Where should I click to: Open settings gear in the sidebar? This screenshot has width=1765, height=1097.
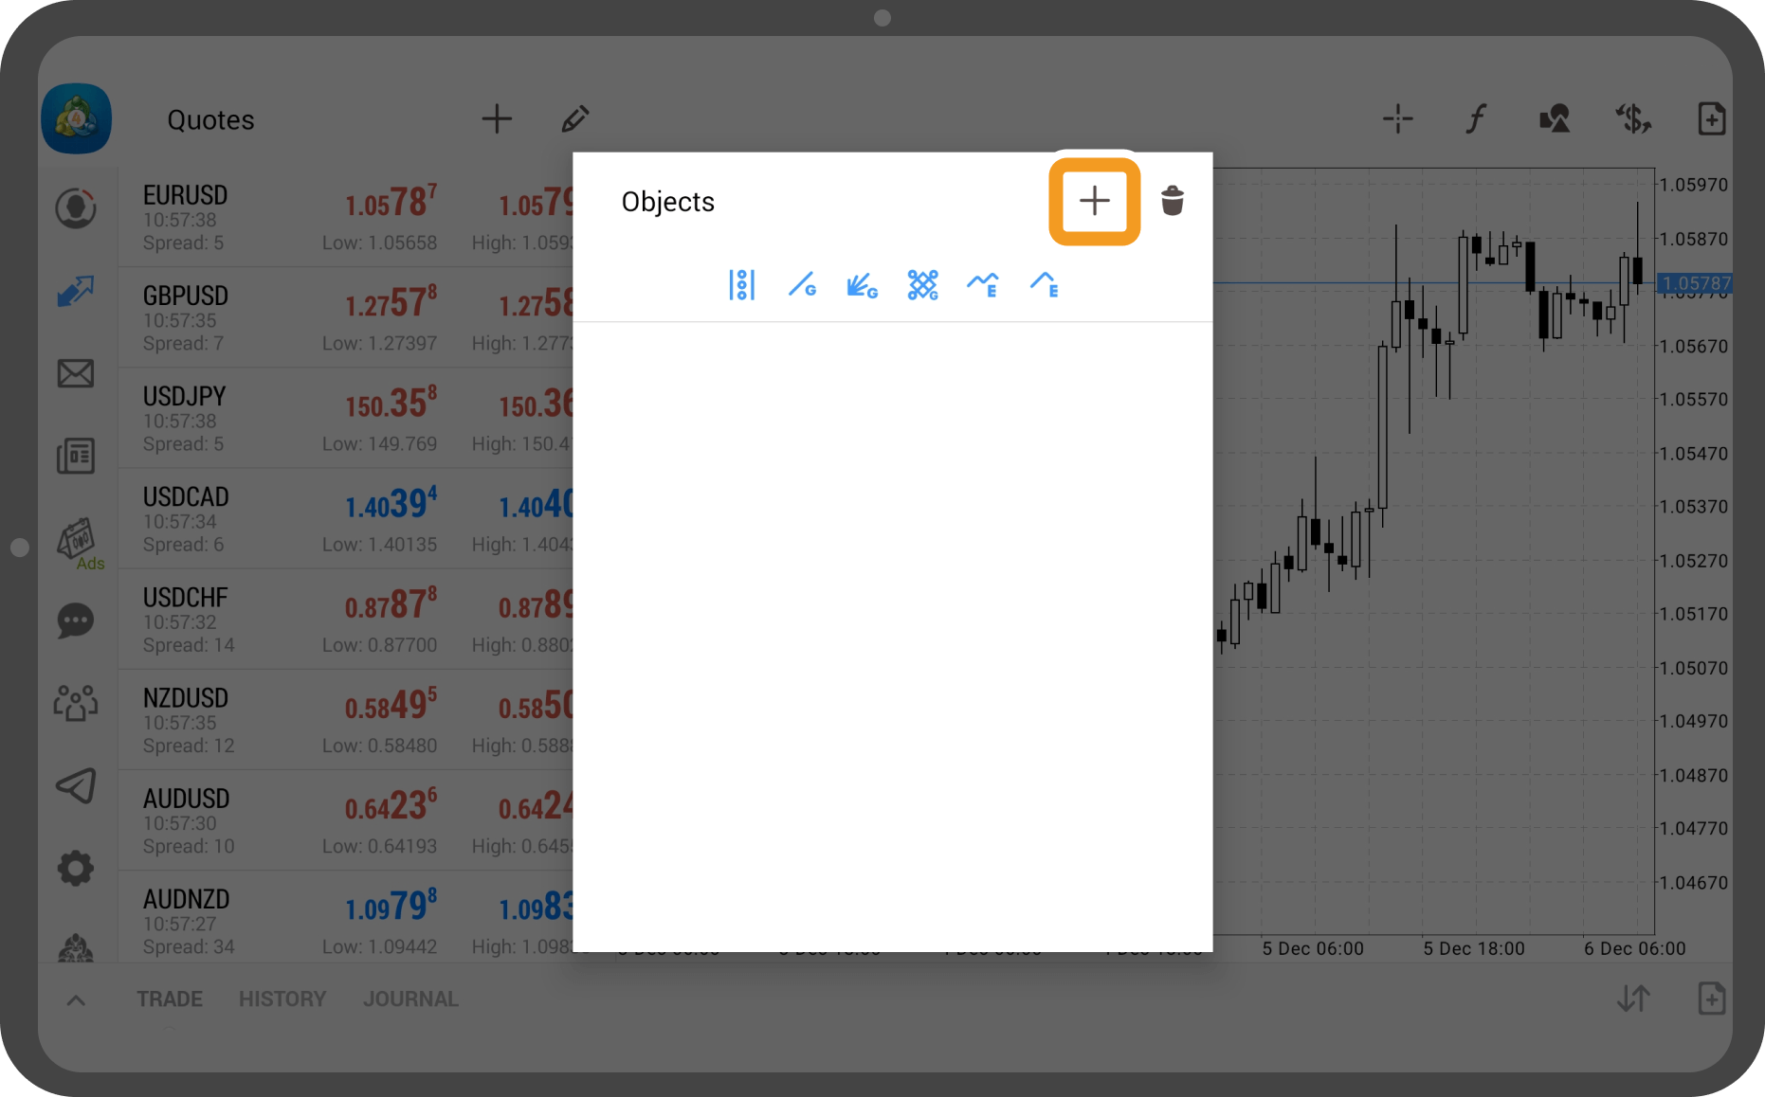pos(76,868)
